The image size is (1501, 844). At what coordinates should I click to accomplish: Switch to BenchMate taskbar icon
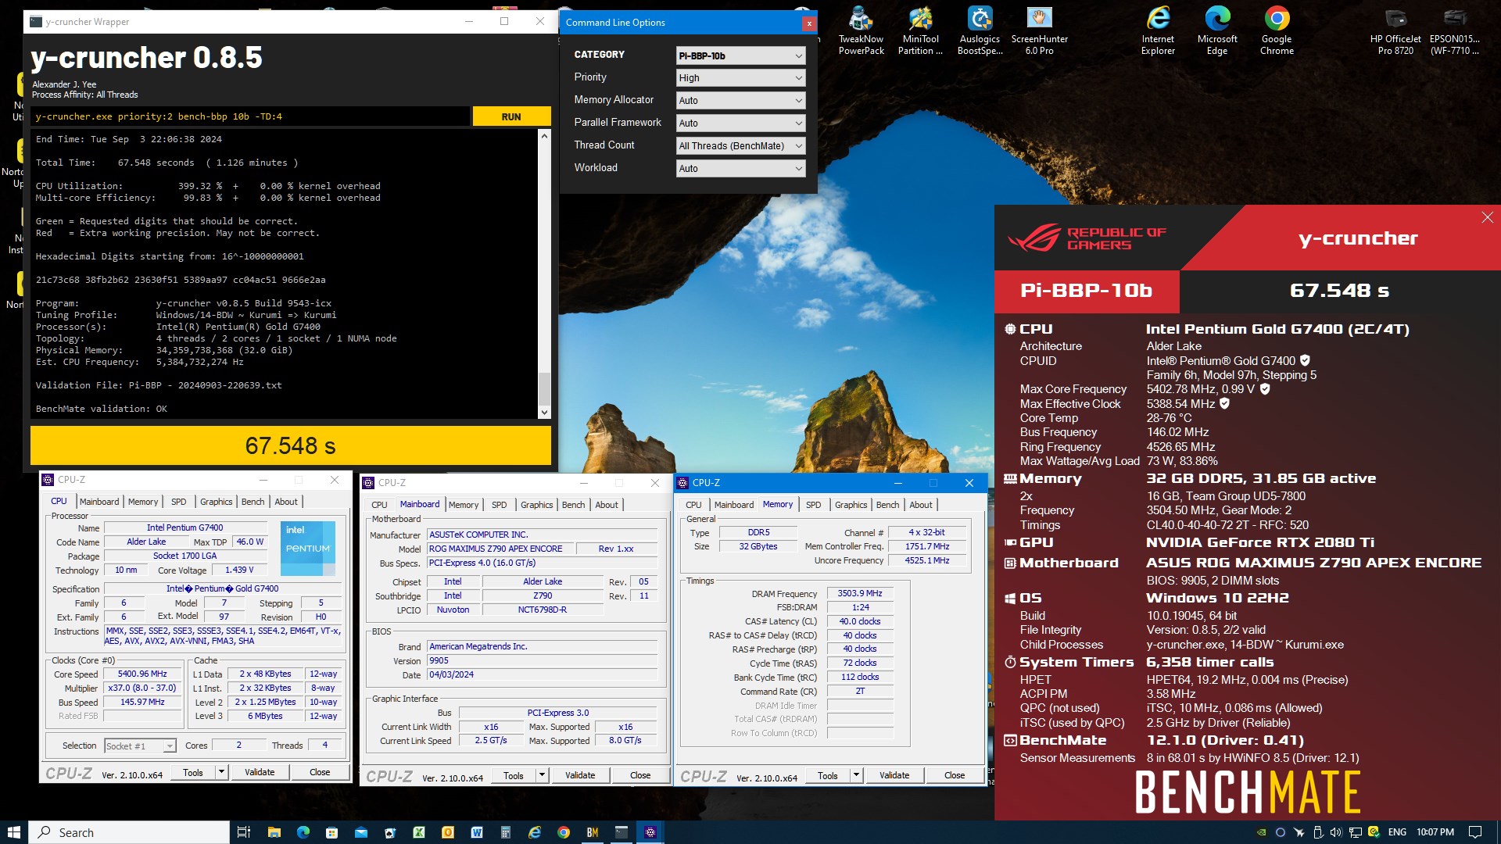(592, 832)
